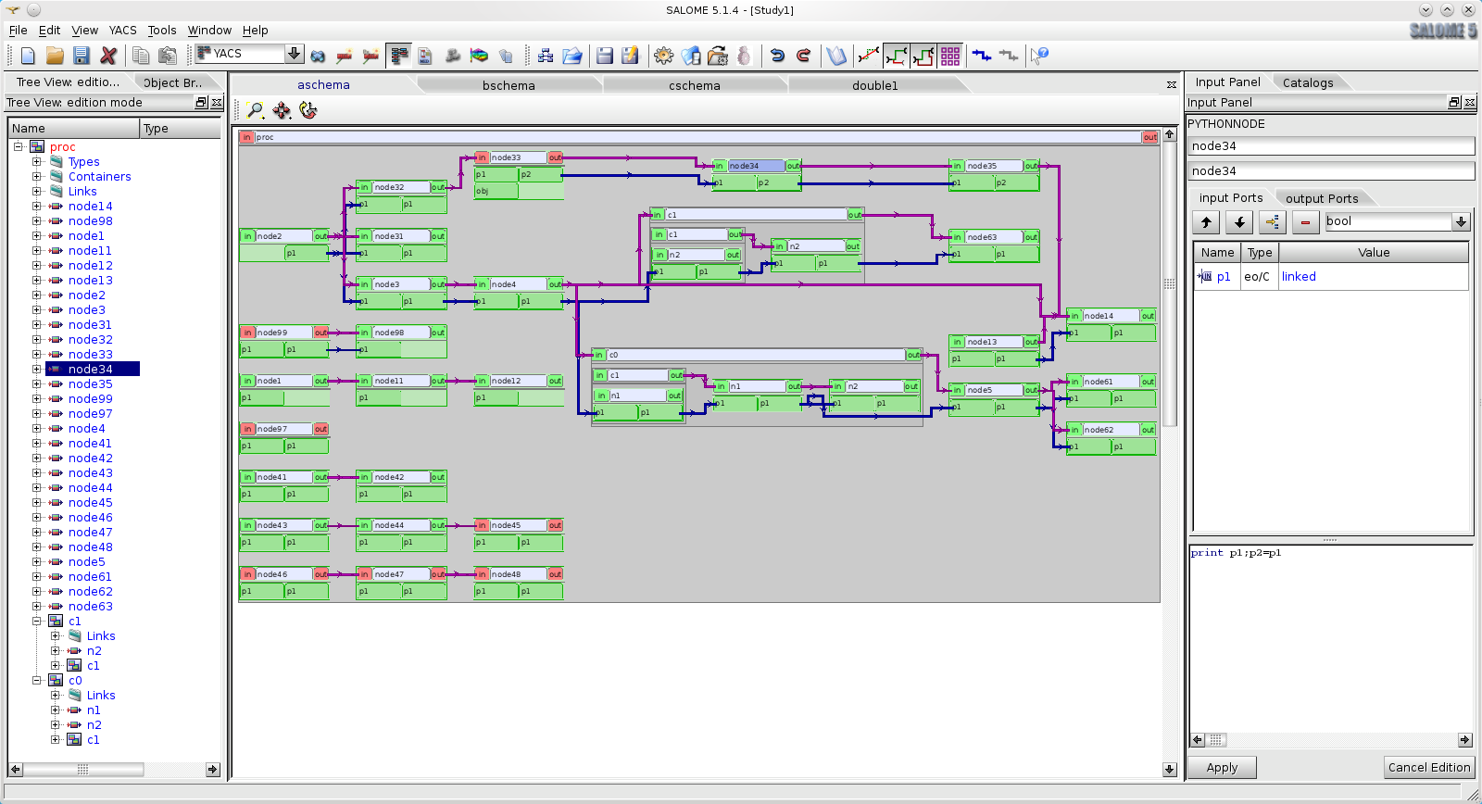Image resolution: width=1482 pixels, height=804 pixels.
Task: Switch to the output Ports tab
Action: (1322, 198)
